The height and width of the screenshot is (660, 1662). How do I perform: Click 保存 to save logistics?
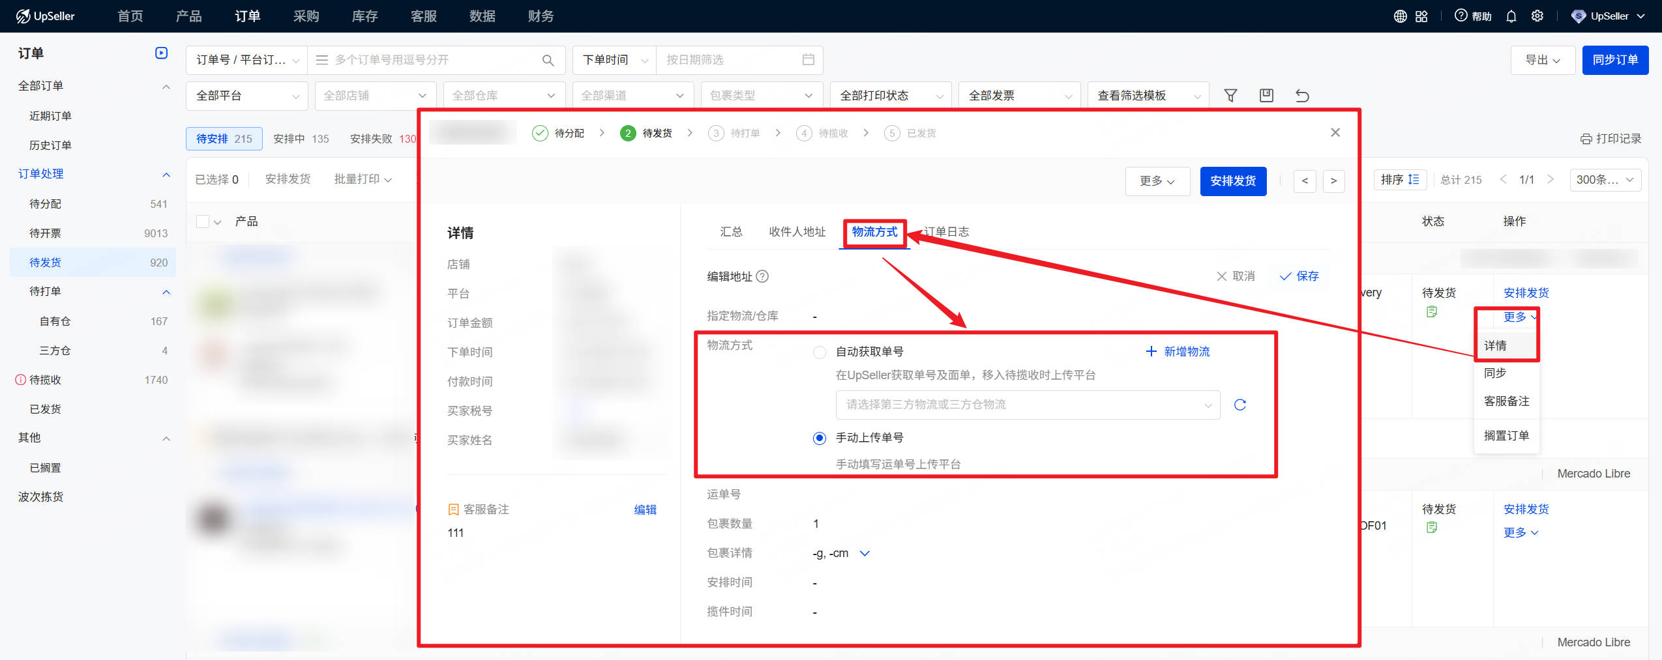click(1299, 276)
